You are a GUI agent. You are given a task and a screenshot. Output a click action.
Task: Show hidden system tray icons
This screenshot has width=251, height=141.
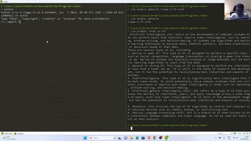click(216, 138)
